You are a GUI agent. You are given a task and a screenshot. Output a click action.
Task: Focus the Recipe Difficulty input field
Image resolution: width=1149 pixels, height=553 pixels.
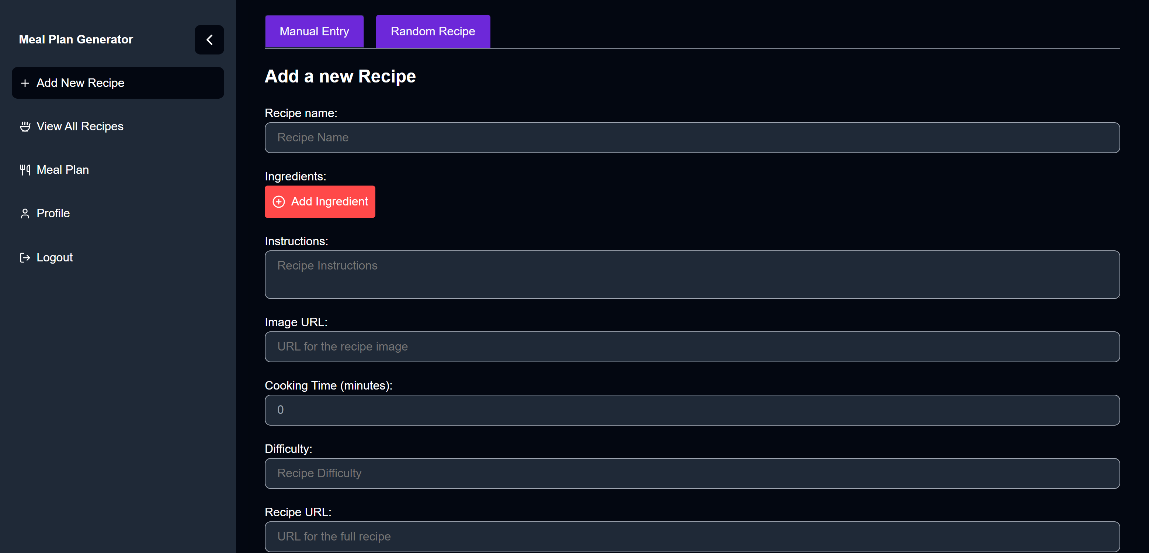click(x=692, y=473)
